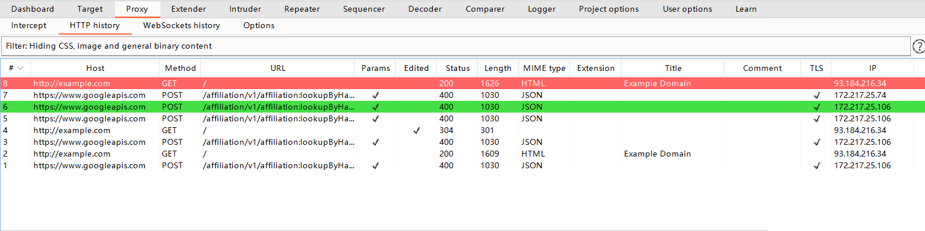Click the filter bar hiding CSS content
The width and height of the screenshot is (925, 231).
click(x=456, y=46)
